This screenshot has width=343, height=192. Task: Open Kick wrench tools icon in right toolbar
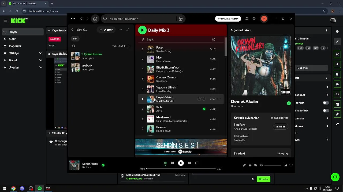[337, 114]
